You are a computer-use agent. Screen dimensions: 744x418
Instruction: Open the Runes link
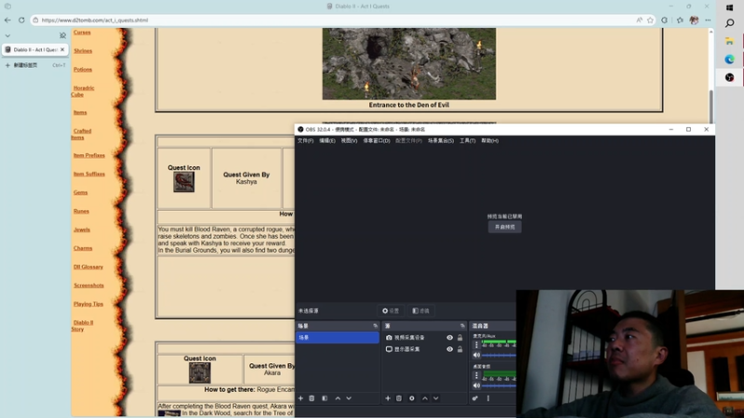pos(81,212)
